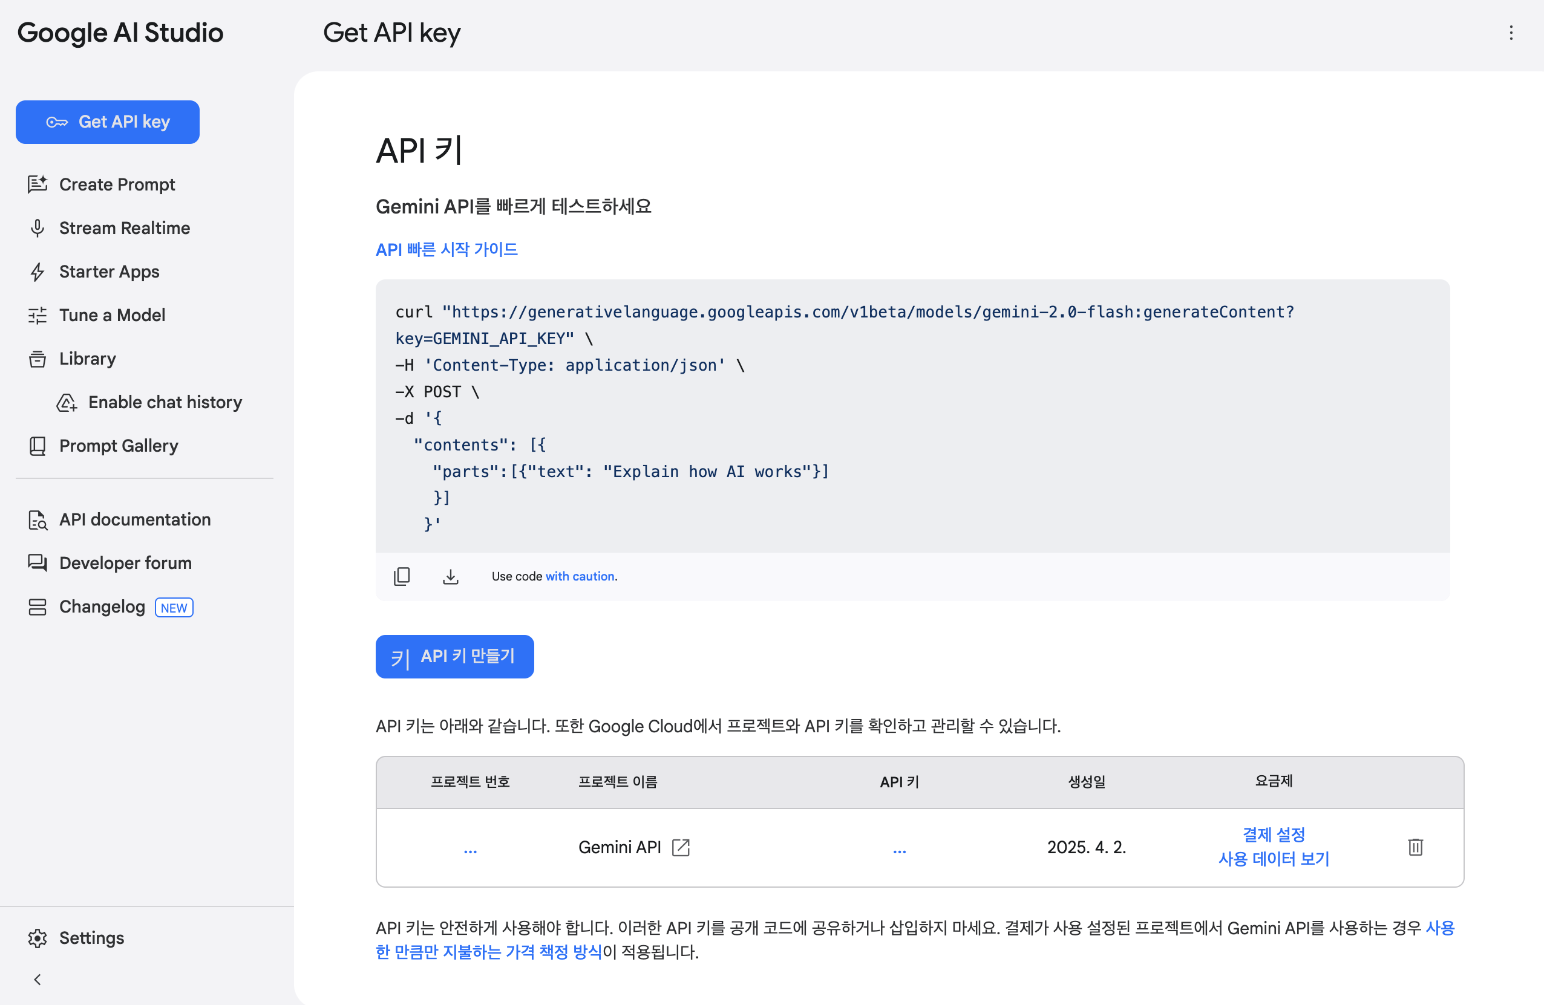This screenshot has width=1544, height=1005.
Task: Click the 2025. 4. 2. creation date
Action: pyautogui.click(x=1087, y=847)
